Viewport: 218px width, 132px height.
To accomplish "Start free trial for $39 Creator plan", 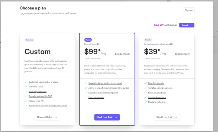I will (167, 117).
